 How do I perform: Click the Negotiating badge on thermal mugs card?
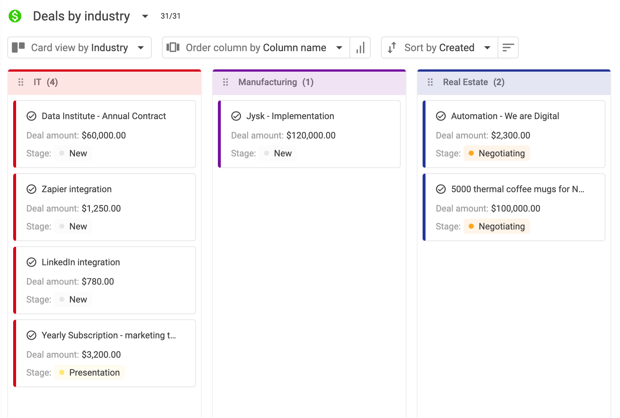coord(497,227)
